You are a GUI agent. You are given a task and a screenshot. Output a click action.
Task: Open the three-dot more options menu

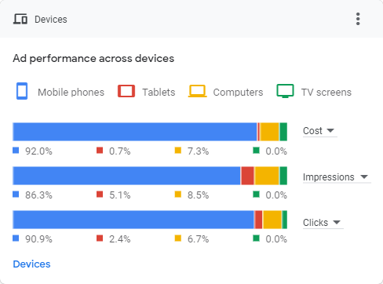358,19
